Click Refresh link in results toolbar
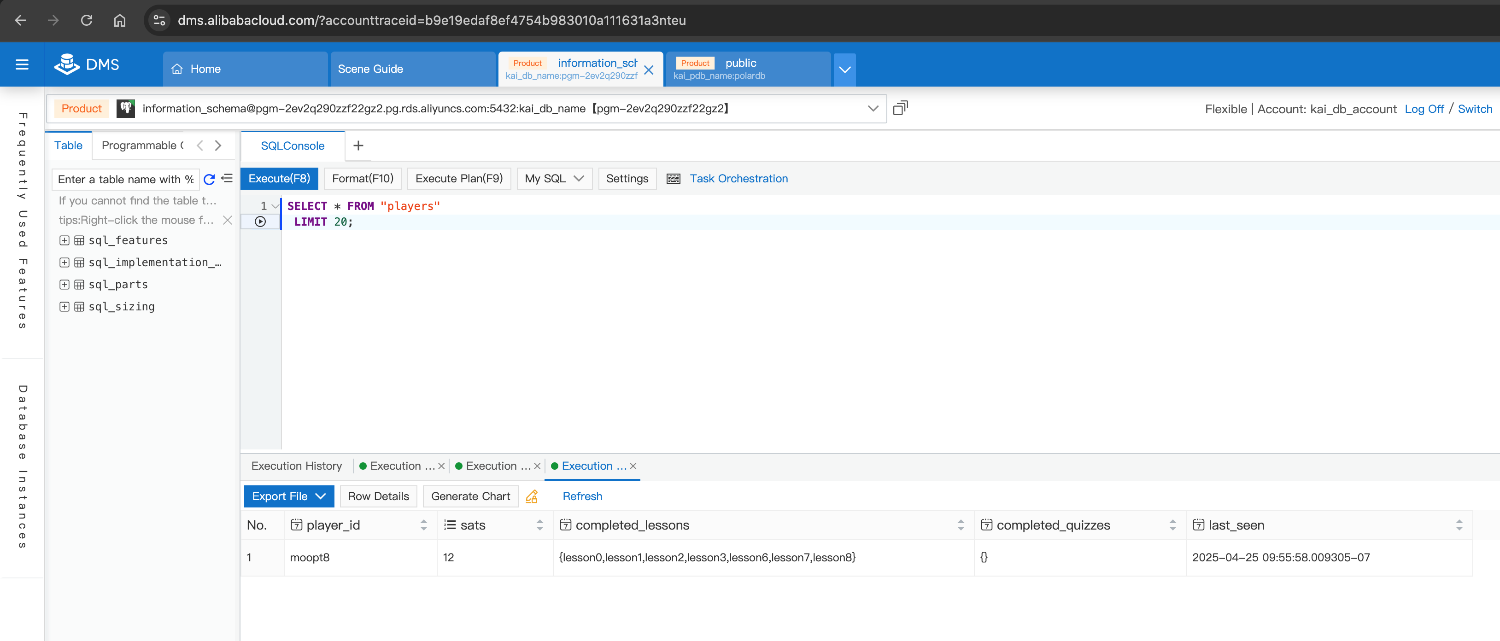1500x641 pixels. tap(582, 496)
